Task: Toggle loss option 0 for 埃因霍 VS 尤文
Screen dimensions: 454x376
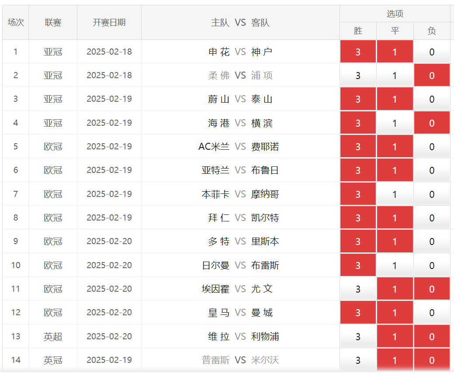Action: point(432,289)
